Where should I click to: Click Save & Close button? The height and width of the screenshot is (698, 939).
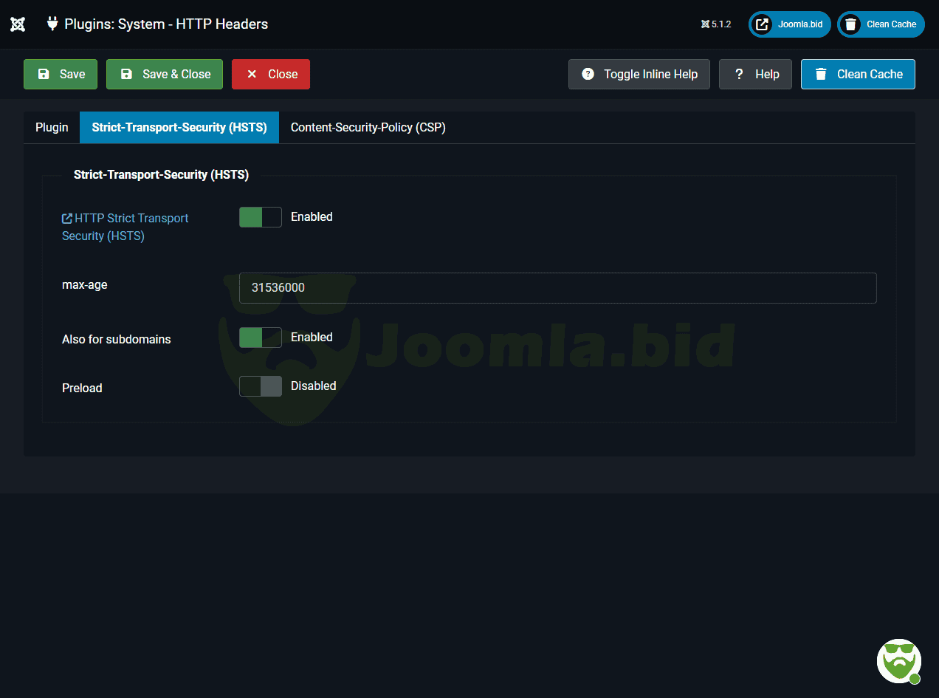(165, 75)
